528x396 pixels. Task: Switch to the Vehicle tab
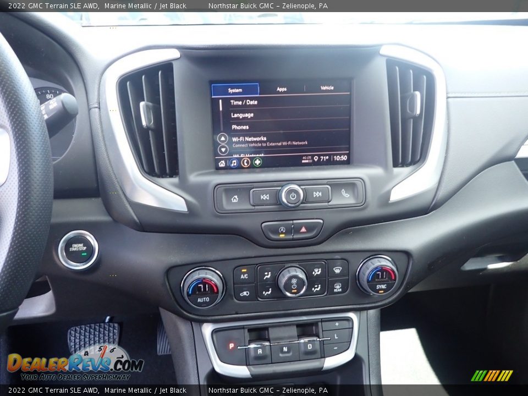pyautogui.click(x=327, y=87)
